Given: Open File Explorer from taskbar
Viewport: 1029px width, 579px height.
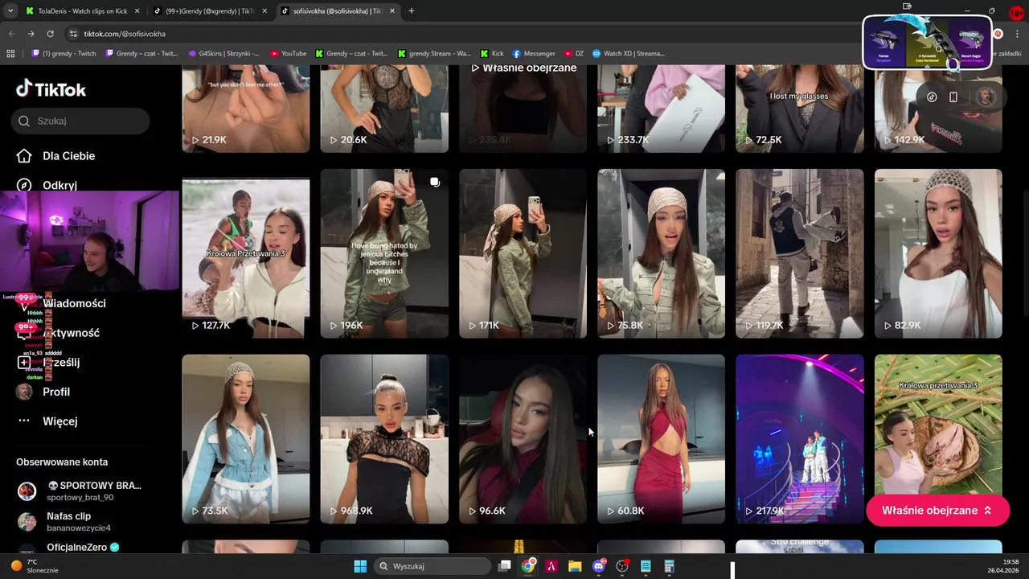Looking at the screenshot, I should click(x=575, y=566).
